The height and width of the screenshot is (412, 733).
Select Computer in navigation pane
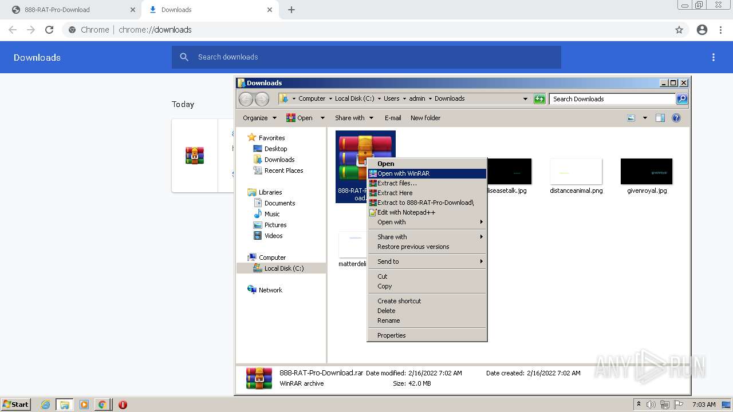click(266, 257)
